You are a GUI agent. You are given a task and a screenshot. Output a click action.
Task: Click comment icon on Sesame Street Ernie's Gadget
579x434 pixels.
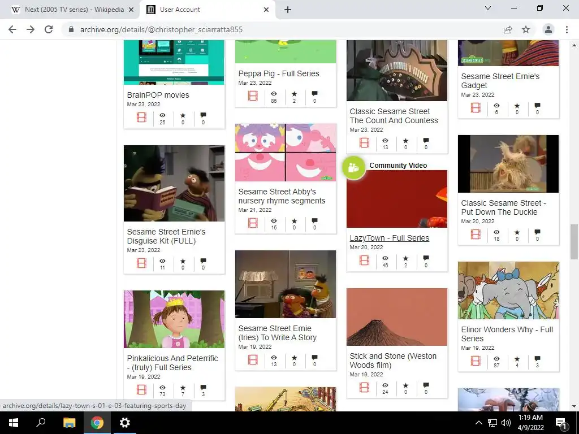537,106
